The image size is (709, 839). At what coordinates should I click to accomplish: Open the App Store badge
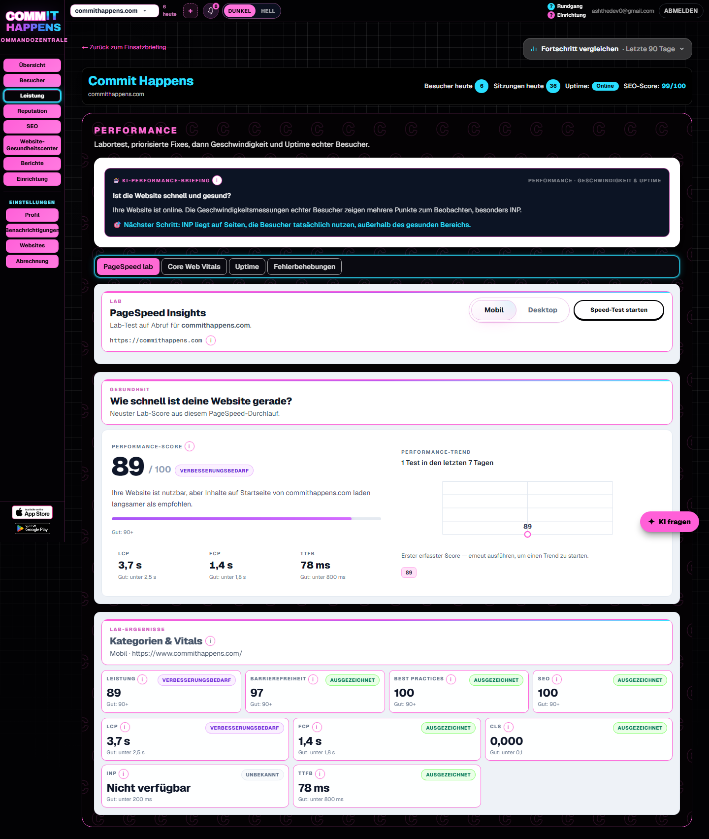(32, 512)
